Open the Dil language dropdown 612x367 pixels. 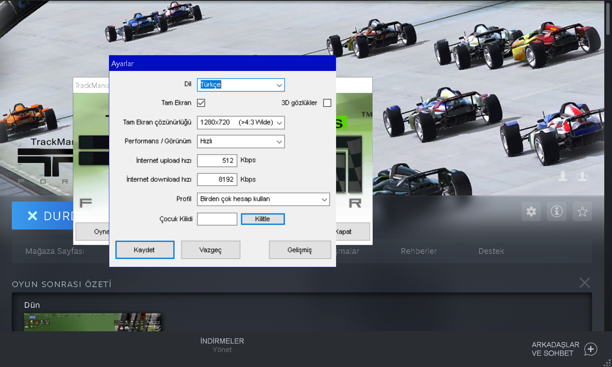(x=241, y=85)
